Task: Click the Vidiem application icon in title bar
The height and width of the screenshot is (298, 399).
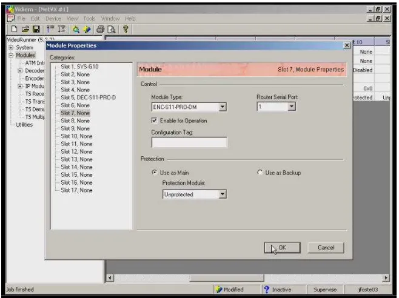Action: [10, 10]
